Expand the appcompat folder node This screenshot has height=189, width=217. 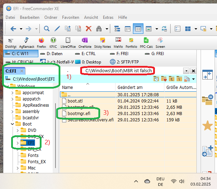[x=13, y=93]
